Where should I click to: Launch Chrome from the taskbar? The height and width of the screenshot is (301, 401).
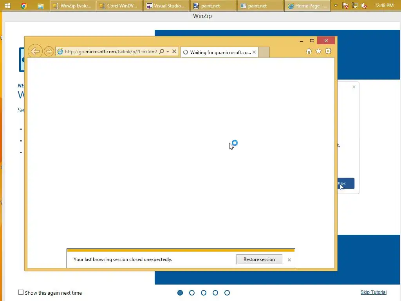click(24, 5)
